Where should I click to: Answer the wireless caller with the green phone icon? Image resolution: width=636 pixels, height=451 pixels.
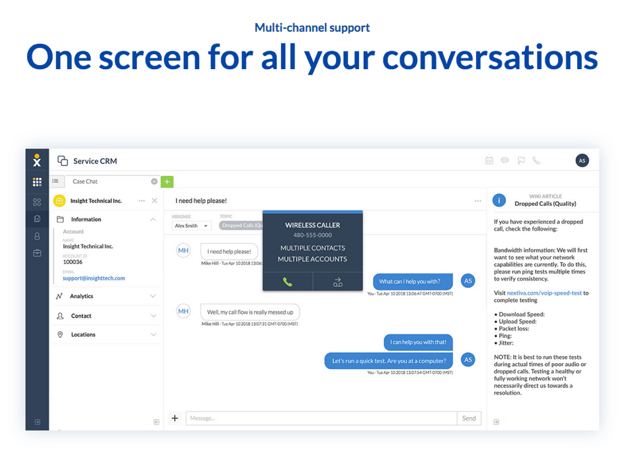point(287,280)
